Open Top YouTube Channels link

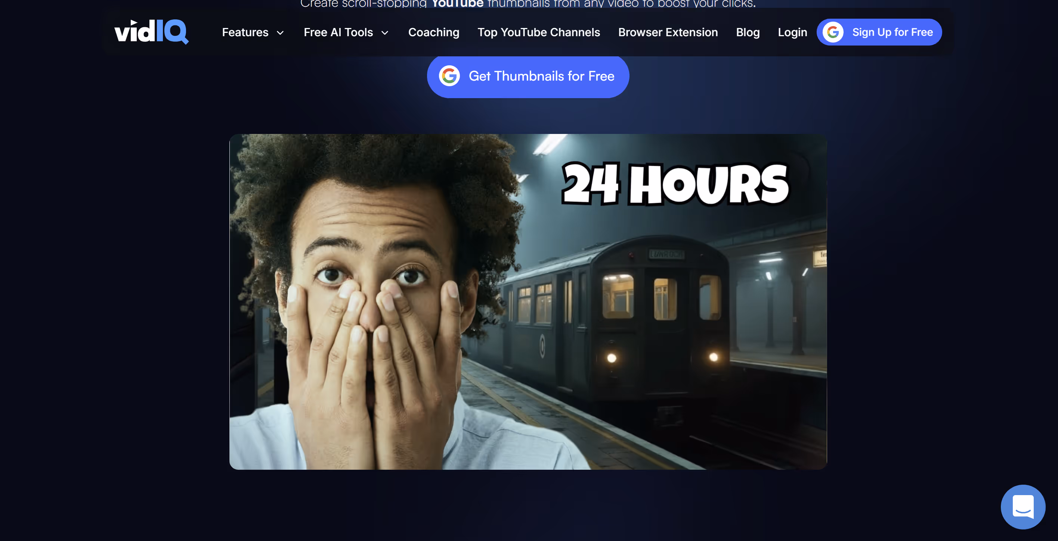tap(538, 32)
